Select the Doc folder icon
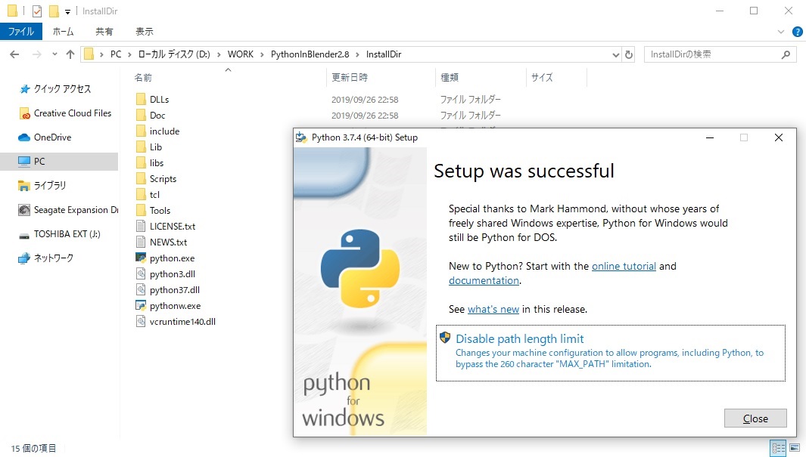The height and width of the screenshot is (457, 806). pos(141,115)
